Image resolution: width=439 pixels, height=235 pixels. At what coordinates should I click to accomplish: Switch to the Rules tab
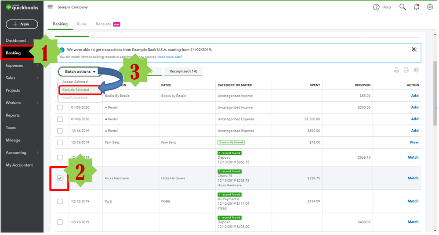[82, 24]
